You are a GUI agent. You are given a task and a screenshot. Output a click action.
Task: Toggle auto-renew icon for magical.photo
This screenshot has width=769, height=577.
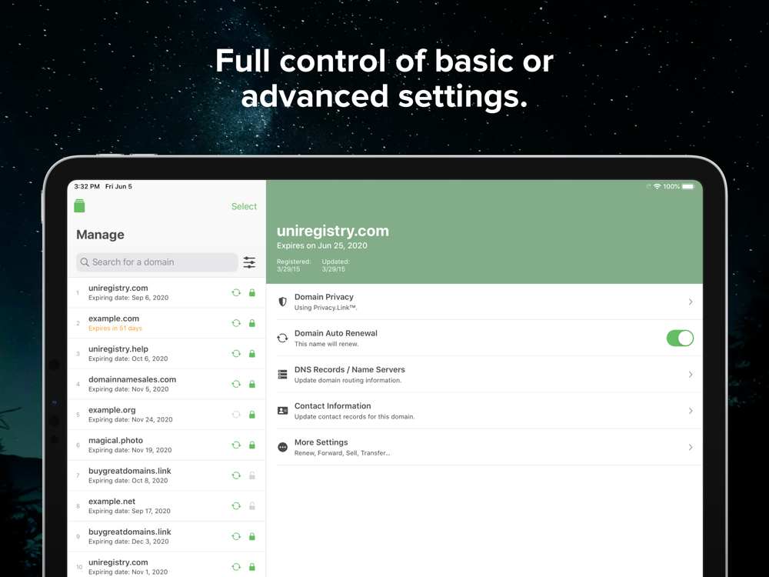coord(236,445)
